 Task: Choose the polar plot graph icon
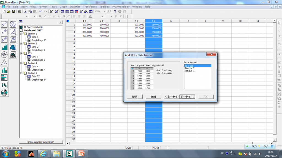click(x=4, y=54)
